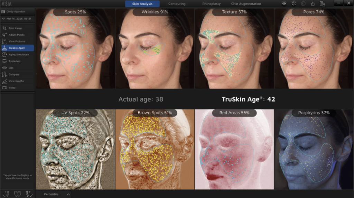This screenshot has width=354, height=198.
Task: Switch to the Chin Augmentation tab
Action: [x=246, y=3]
